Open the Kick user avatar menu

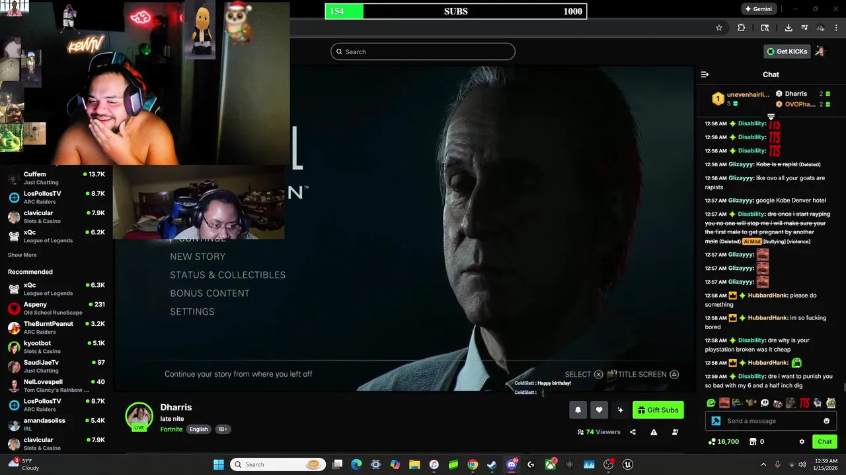(x=820, y=51)
